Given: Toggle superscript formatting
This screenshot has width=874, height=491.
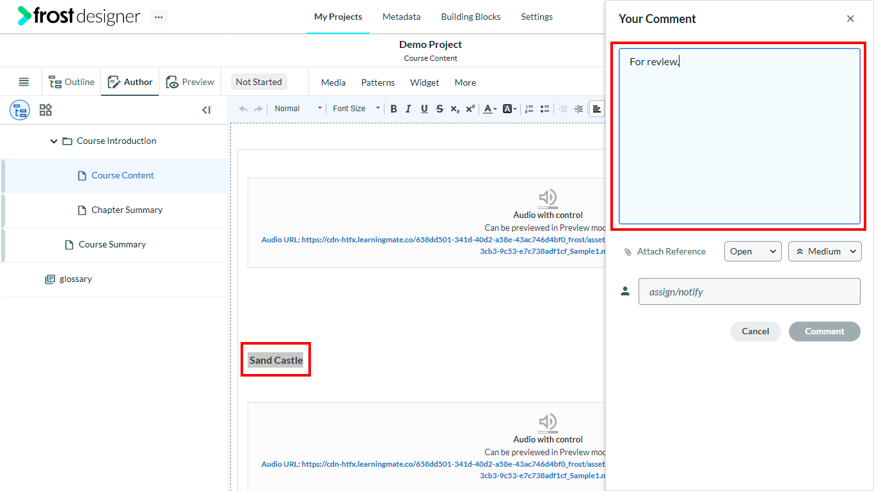Looking at the screenshot, I should click(470, 109).
